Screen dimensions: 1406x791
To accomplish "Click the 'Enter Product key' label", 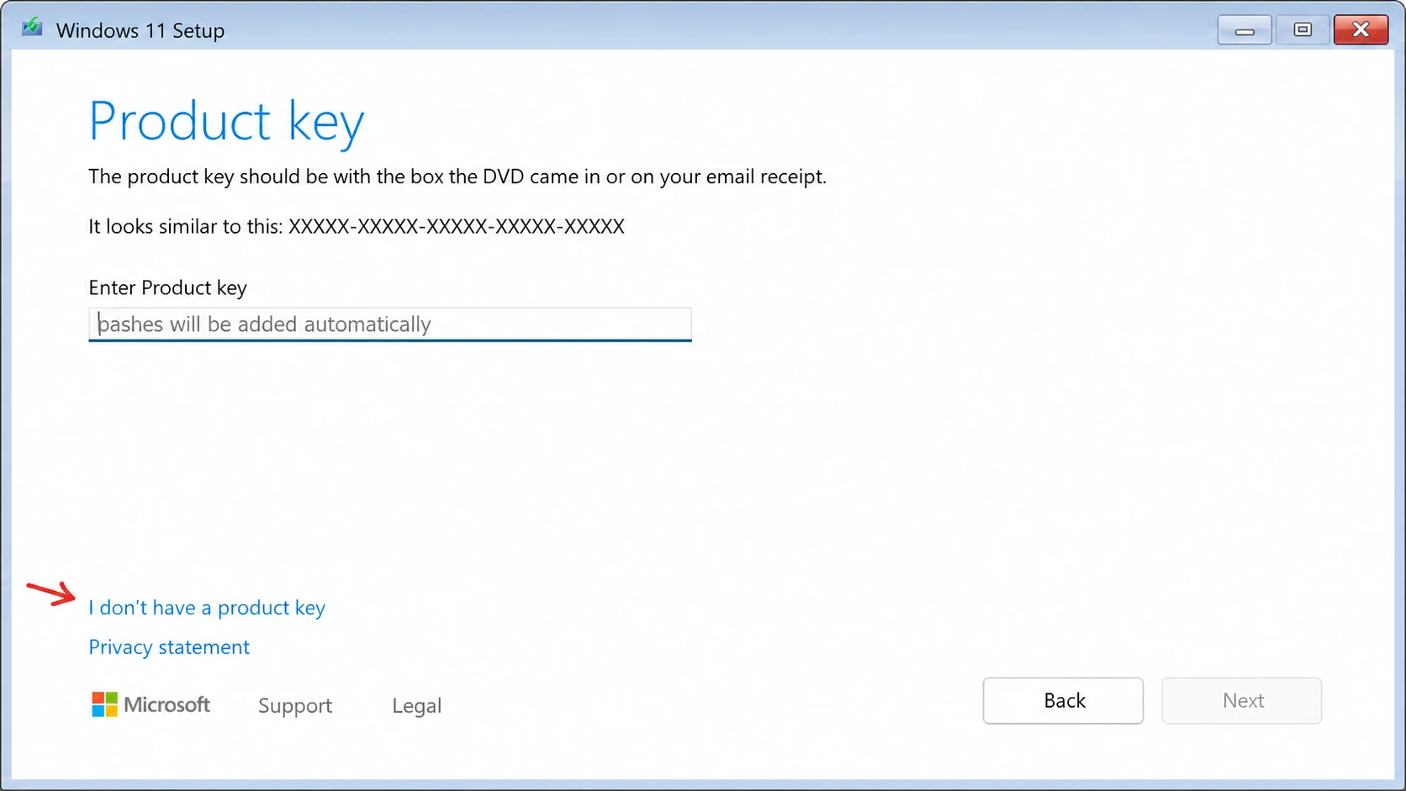I will 167,288.
